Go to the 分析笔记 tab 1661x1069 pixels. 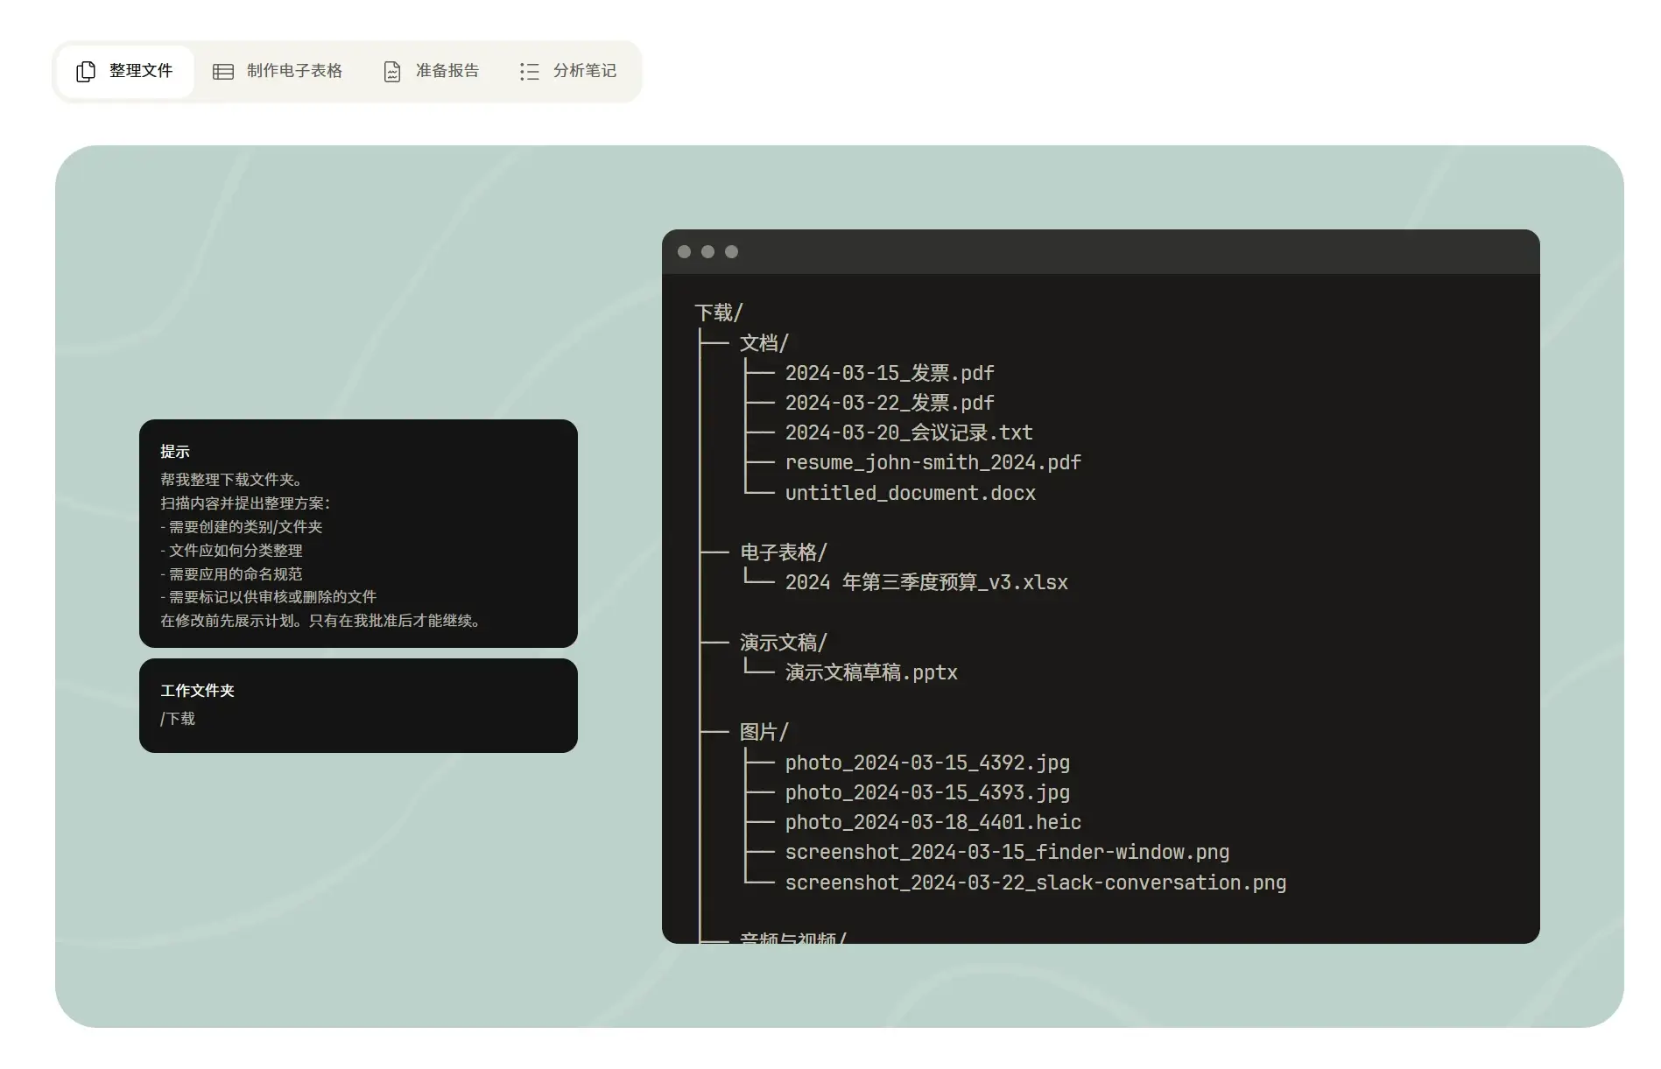[568, 72]
